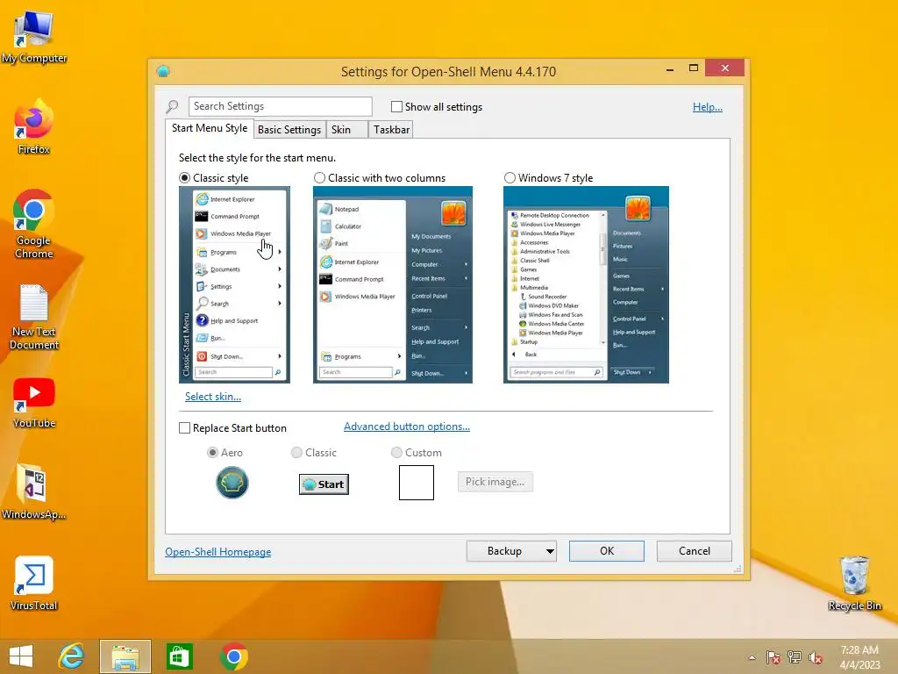The image size is (898, 674).
Task: Launch Firefox from the desktop
Action: (x=34, y=127)
